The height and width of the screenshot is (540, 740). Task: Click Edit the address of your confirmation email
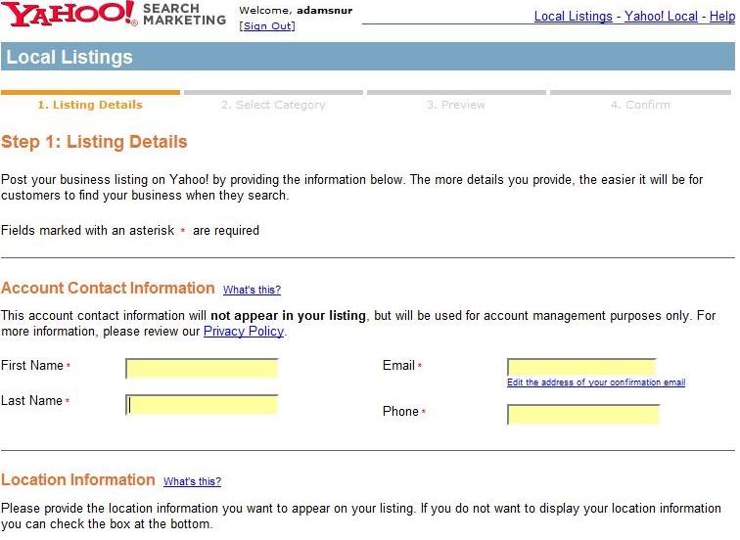point(596,382)
